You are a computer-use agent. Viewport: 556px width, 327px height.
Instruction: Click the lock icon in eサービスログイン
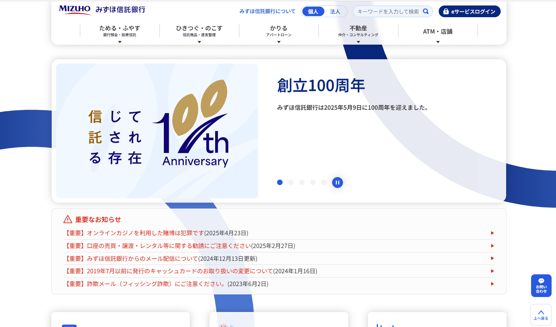446,11
